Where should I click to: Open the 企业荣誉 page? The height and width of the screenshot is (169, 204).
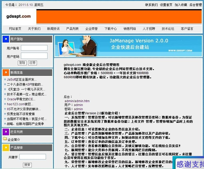tap(91, 29)
